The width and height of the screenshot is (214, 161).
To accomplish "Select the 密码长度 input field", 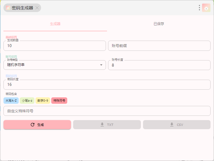I will click(x=107, y=85).
